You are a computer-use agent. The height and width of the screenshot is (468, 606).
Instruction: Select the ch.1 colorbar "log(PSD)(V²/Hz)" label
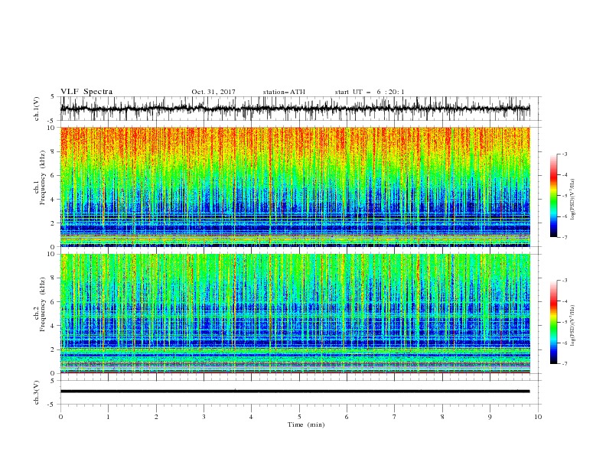(x=572, y=200)
